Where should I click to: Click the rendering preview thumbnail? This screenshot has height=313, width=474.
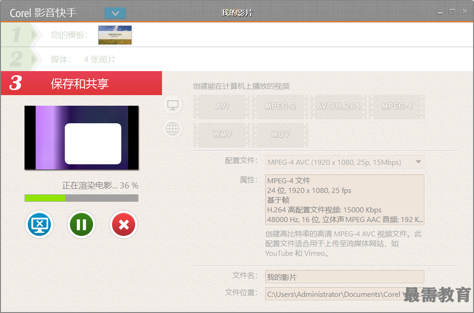pos(81,138)
